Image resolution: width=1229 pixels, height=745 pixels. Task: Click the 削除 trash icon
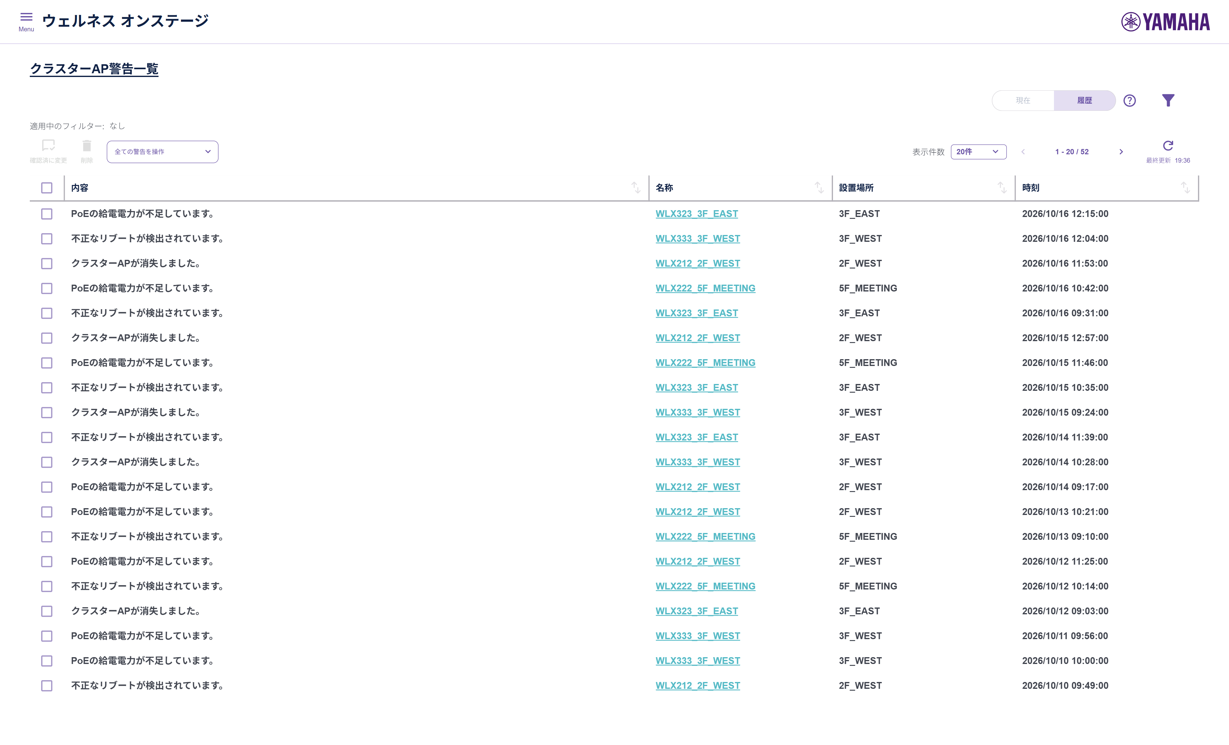click(87, 145)
